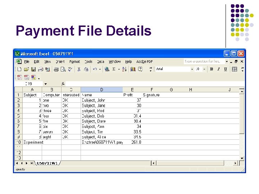The height and width of the screenshot is (194, 259).
Task: Save the workbook with the floppy disk icon
Action: pyautogui.click(x=33, y=69)
